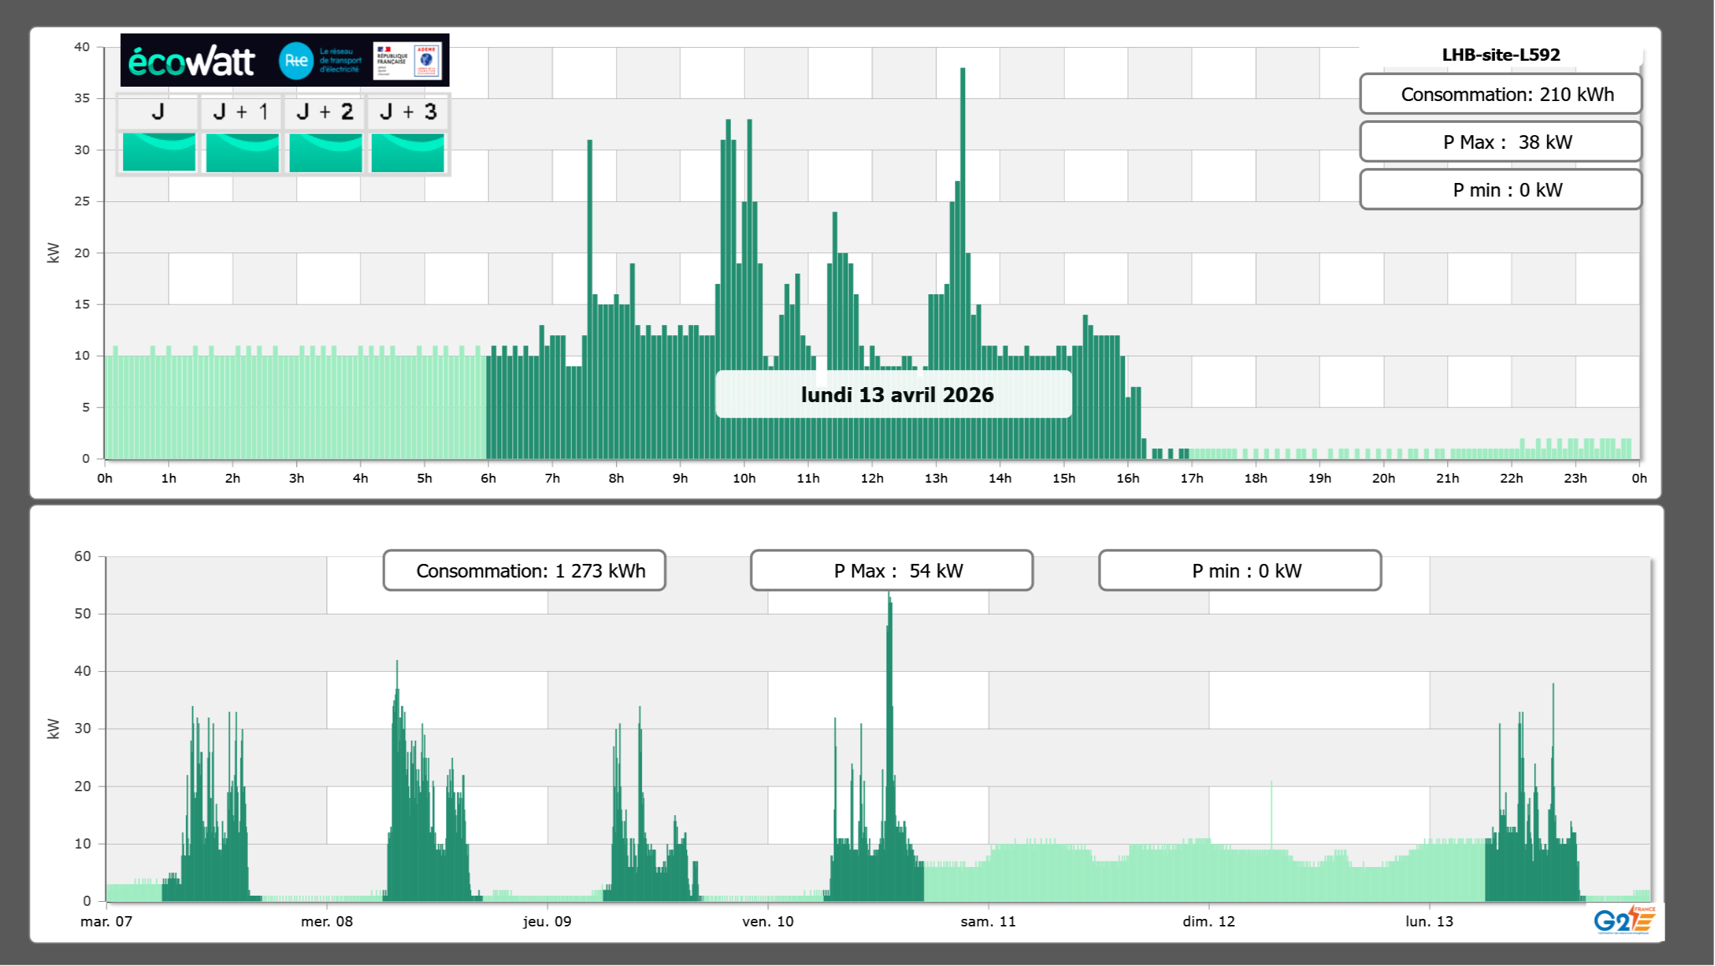Click the G2E France logo
The height and width of the screenshot is (966, 1715).
tap(1624, 920)
